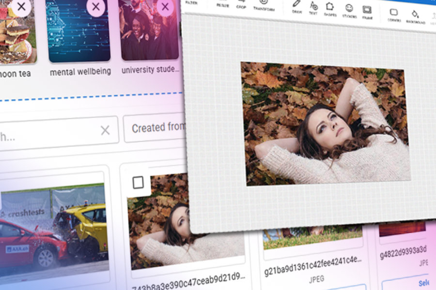Viewport: 436px width, 290px height.
Task: Remove the afternoon tea collection tag
Action: point(21,7)
